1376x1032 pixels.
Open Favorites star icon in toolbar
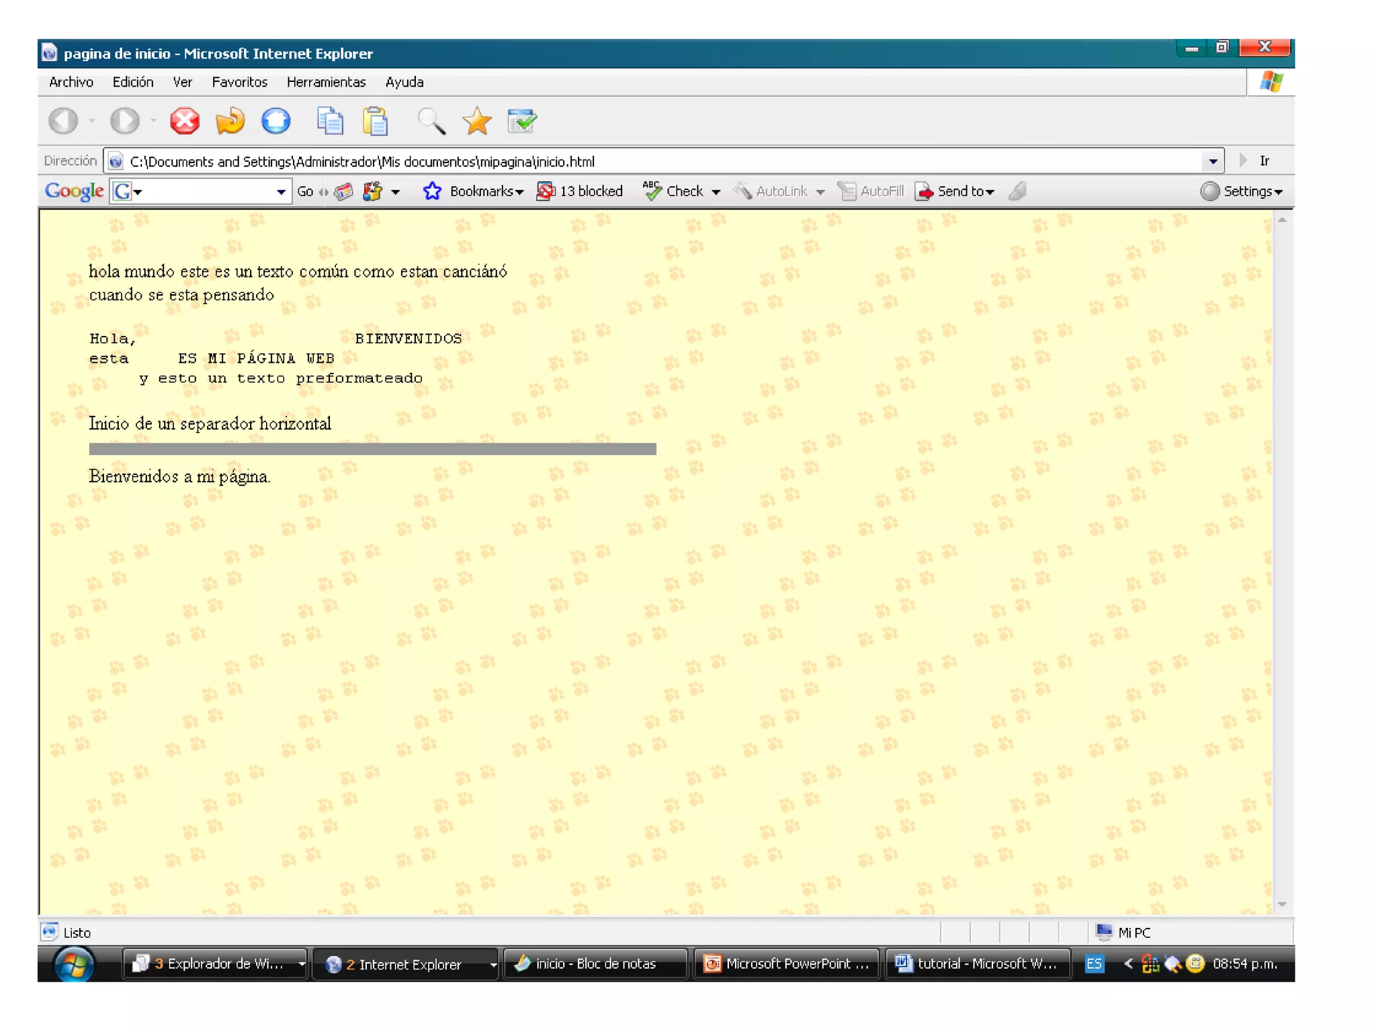pyautogui.click(x=476, y=122)
